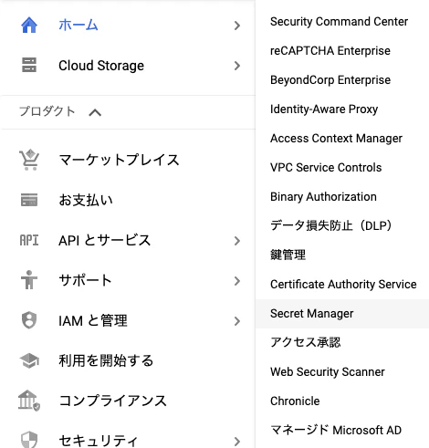Click the IAM shield icon
The width and height of the screenshot is (429, 448).
[29, 320]
